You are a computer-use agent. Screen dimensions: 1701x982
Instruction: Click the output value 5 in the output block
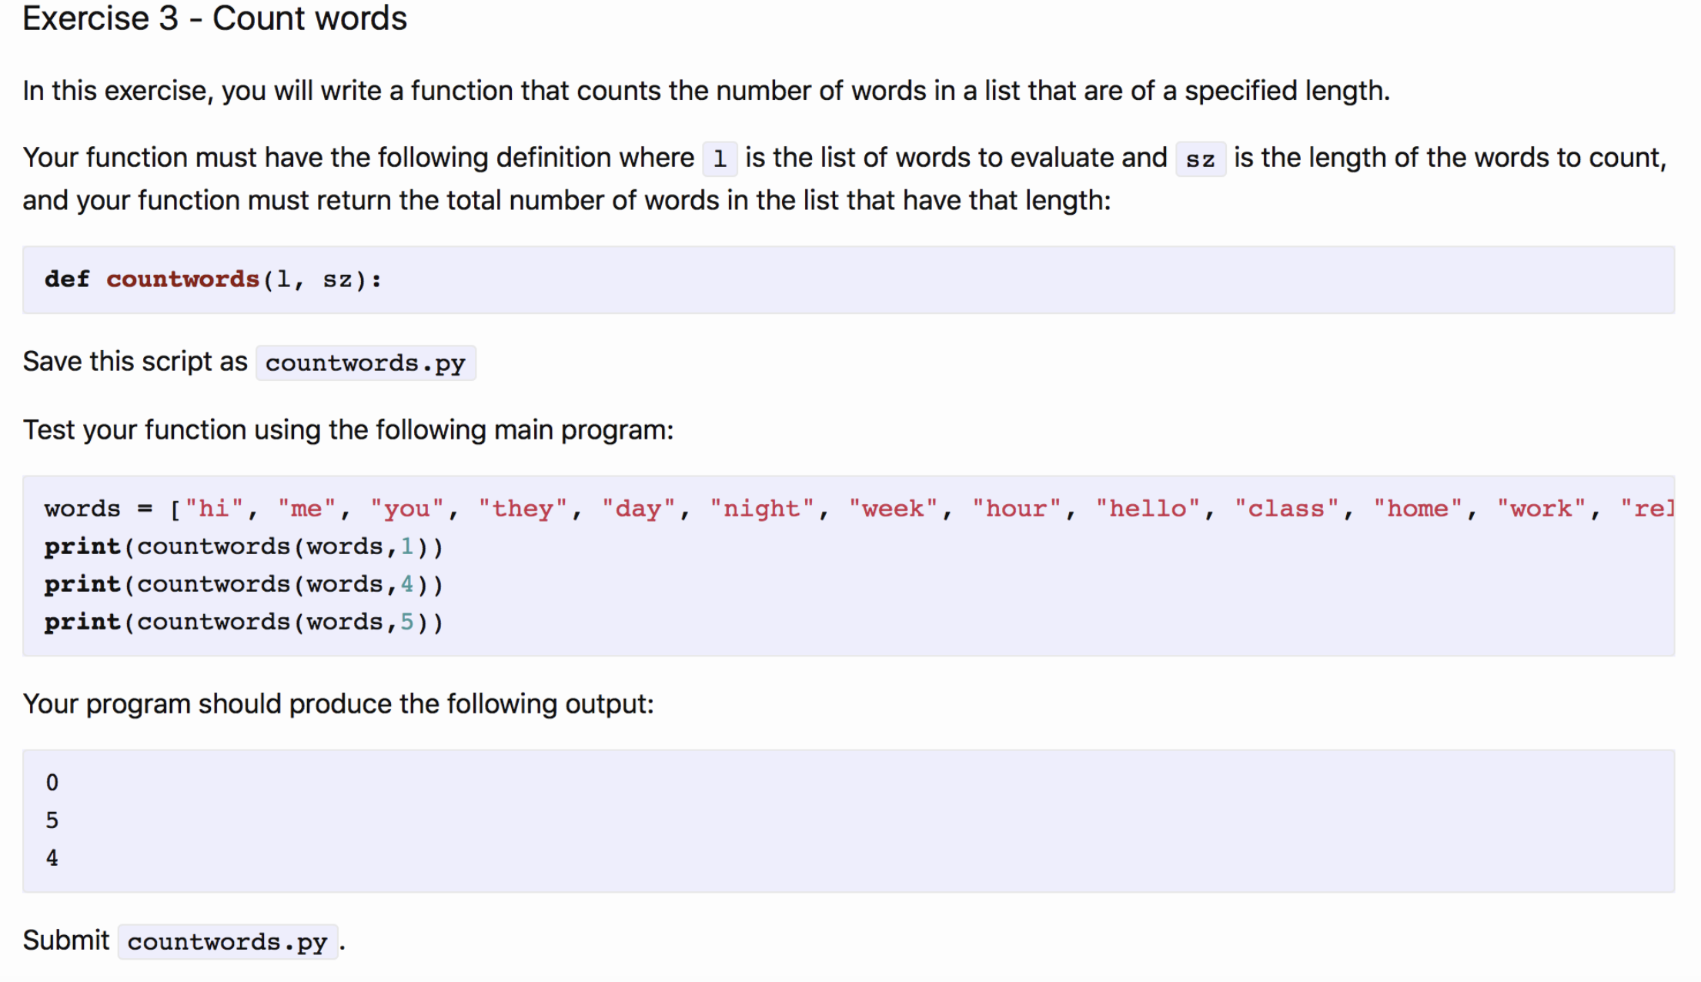tap(52, 820)
